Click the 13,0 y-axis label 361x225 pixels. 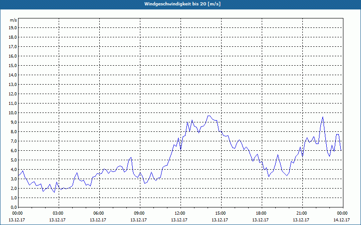tap(13, 84)
